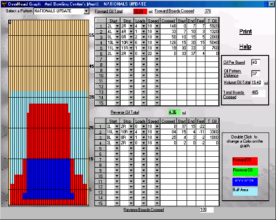Open the Select a Pattern dropdown

86,11
